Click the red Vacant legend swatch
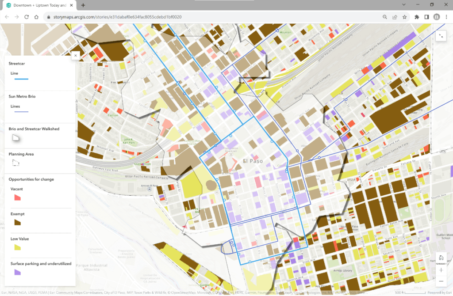This screenshot has width=453, height=296. click(18, 197)
